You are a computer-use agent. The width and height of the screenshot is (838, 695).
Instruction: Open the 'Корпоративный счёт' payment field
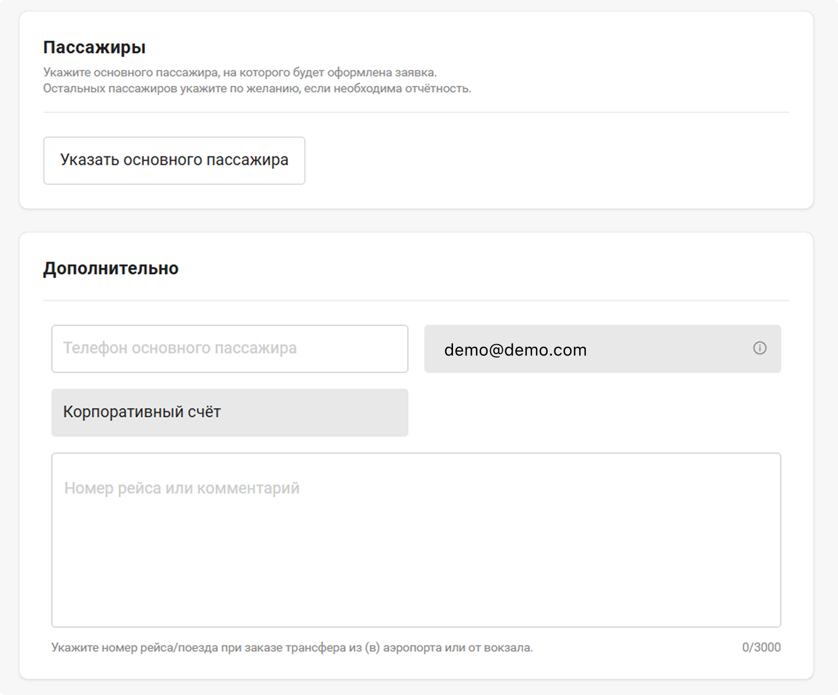coord(229,412)
